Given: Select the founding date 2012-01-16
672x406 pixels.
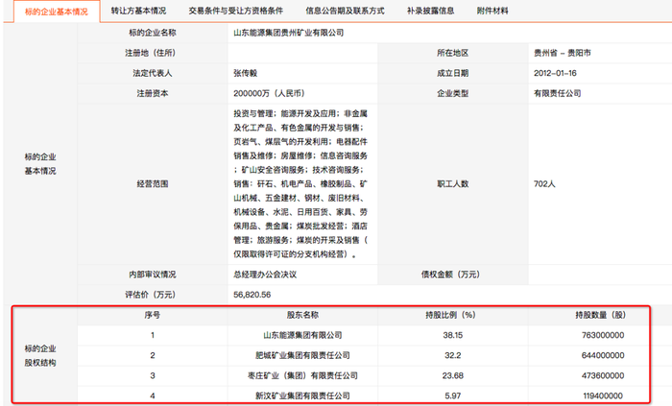Looking at the screenshot, I should click(x=555, y=73).
